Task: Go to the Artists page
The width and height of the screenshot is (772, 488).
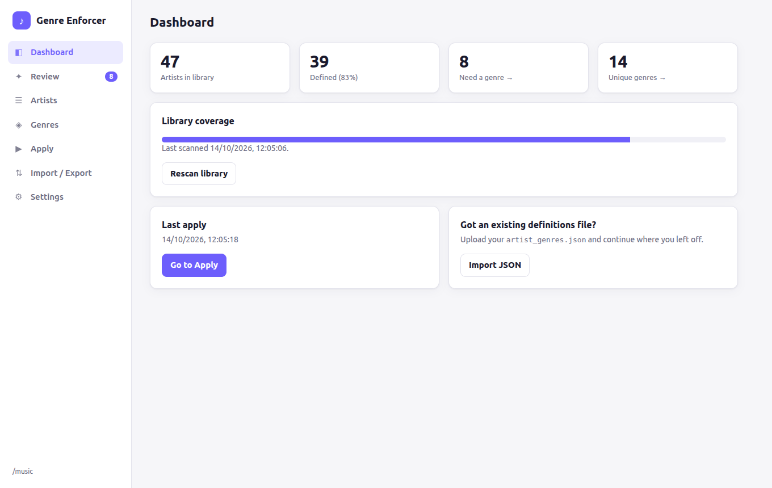Action: coord(65,100)
